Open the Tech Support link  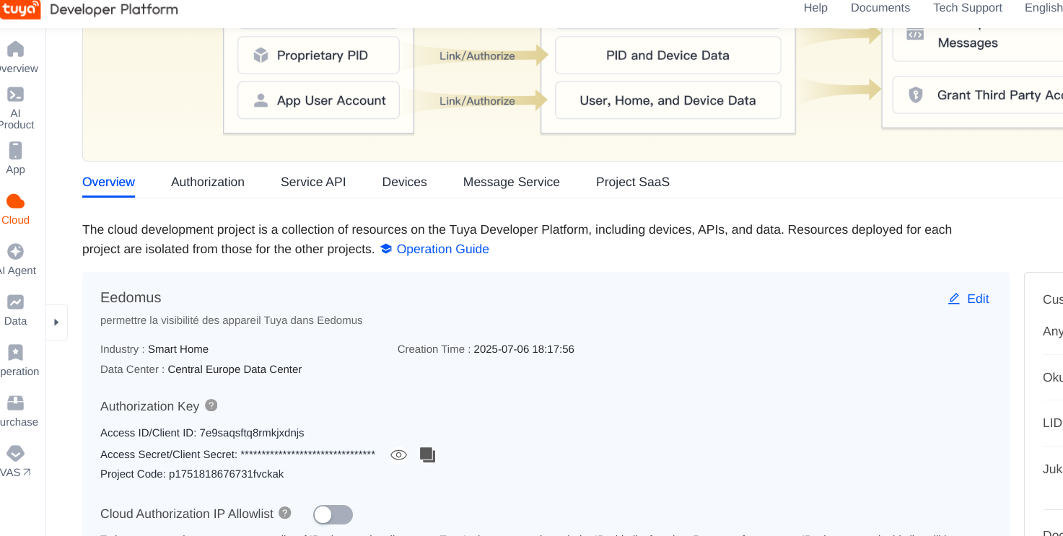pyautogui.click(x=968, y=8)
